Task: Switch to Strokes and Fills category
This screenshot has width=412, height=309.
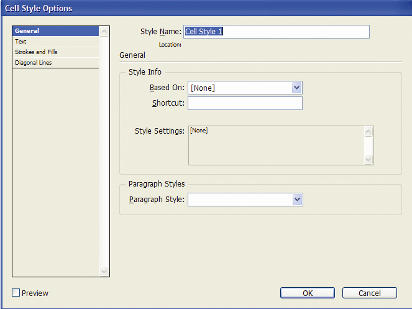Action: 55,52
